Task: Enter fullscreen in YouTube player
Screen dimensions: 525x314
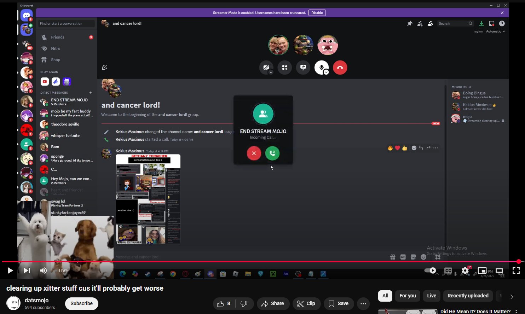Action: 516,271
